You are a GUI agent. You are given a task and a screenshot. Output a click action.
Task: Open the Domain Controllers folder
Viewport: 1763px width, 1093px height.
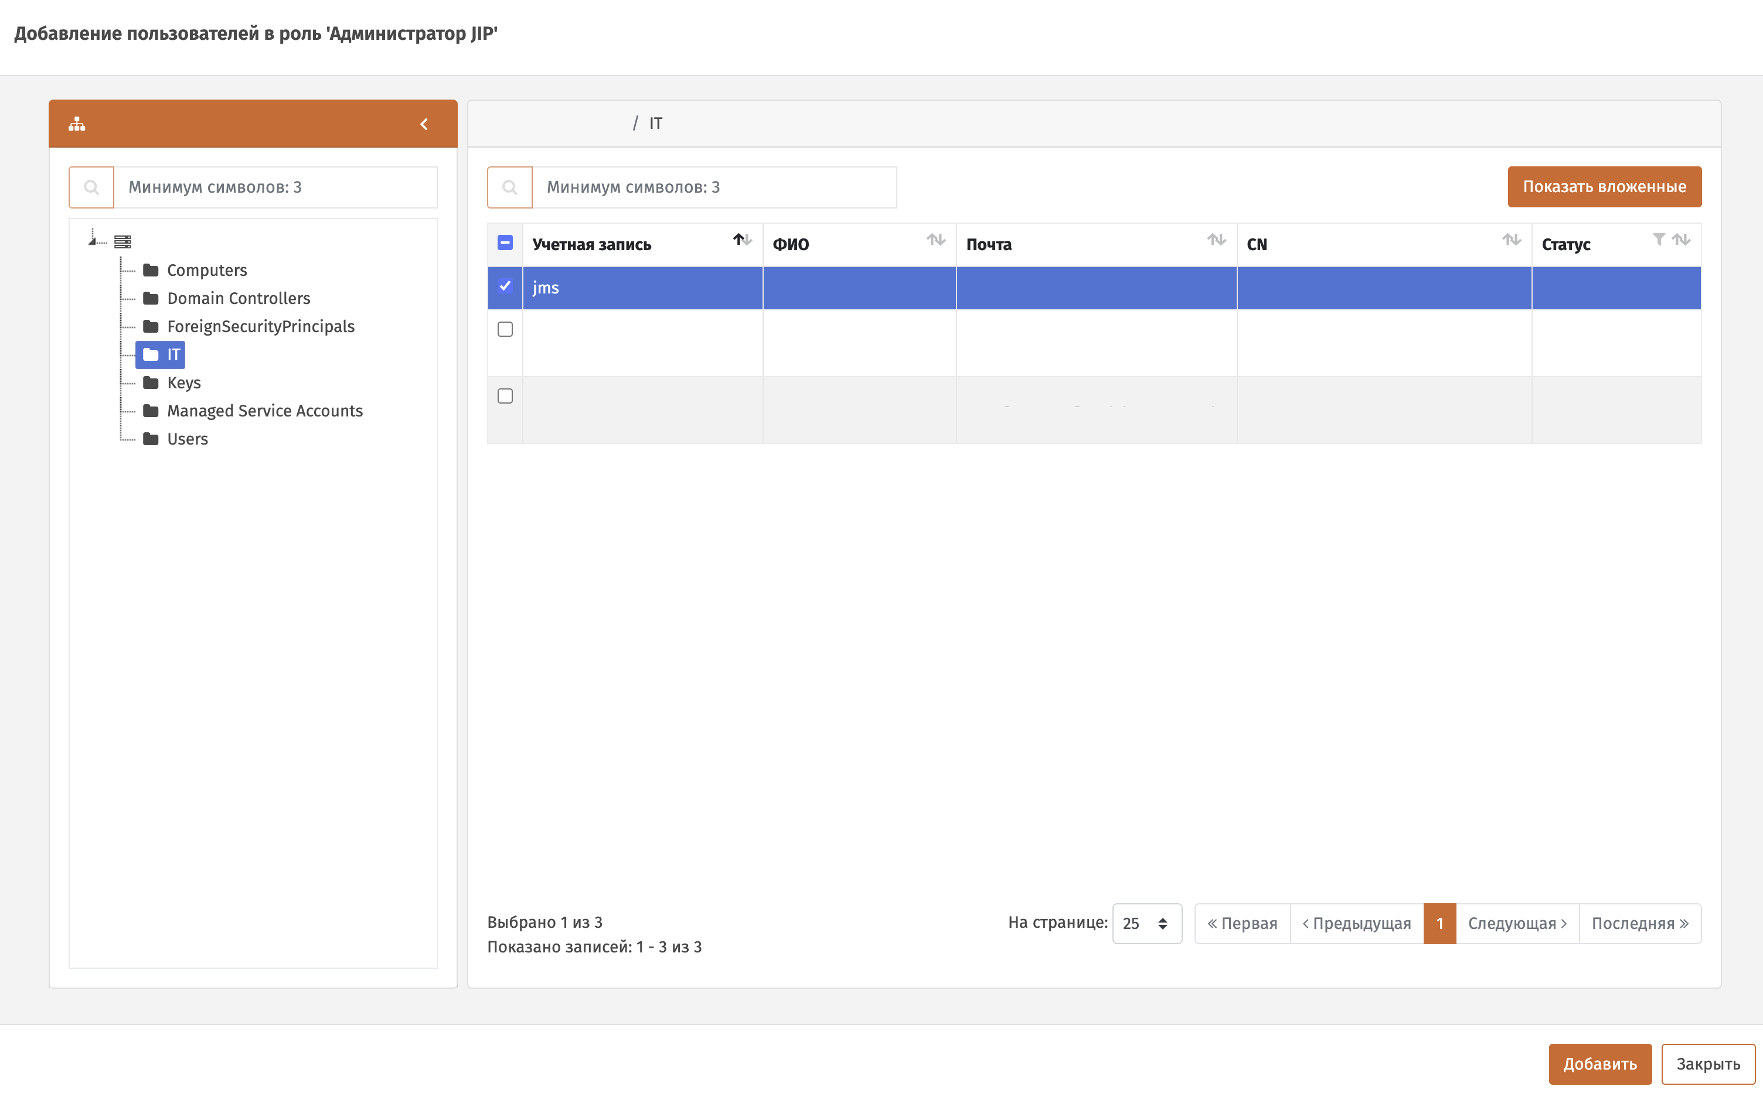click(x=239, y=299)
